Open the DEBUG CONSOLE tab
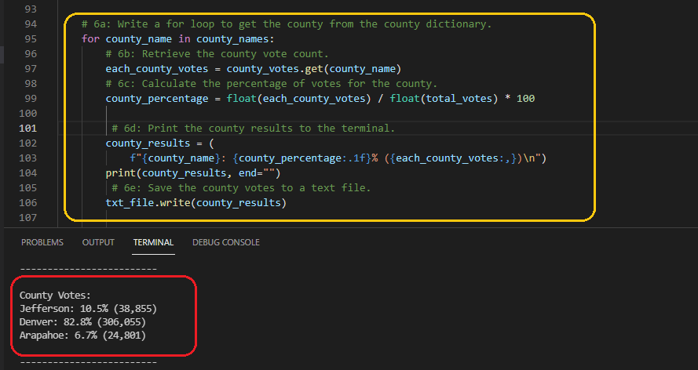Viewport: 698px width, 370px height. tap(226, 242)
